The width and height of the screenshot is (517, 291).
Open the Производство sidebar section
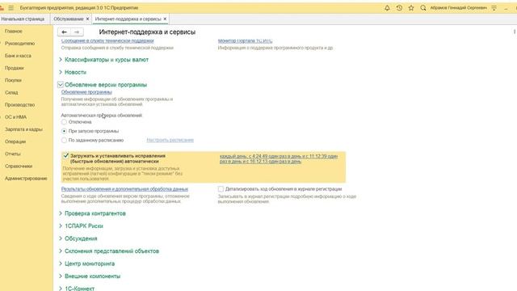coord(19,105)
